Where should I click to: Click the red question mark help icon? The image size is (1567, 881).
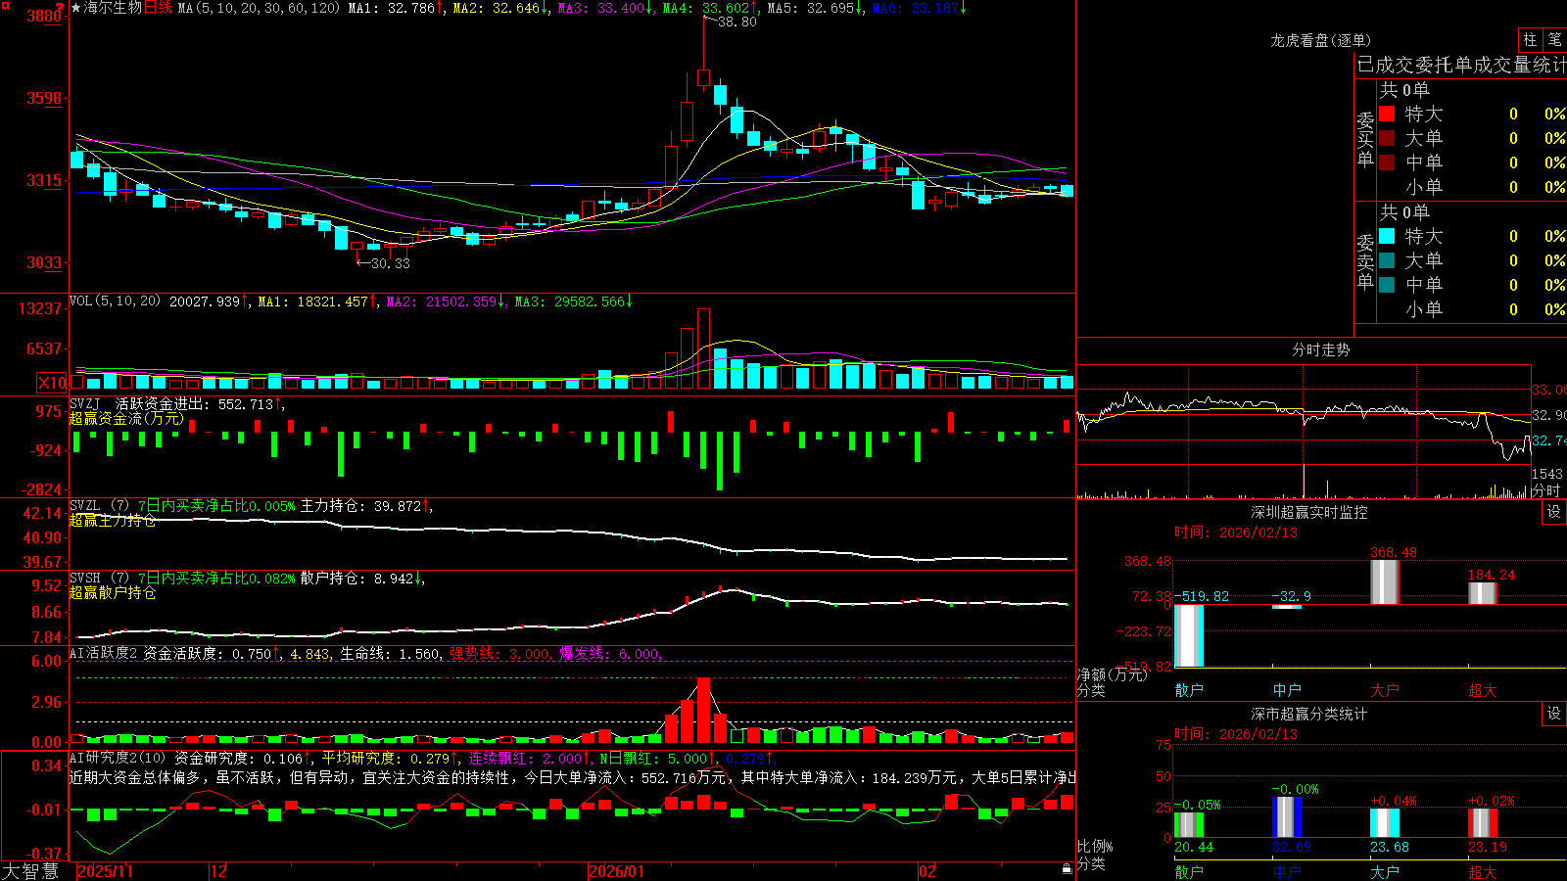coord(62,8)
